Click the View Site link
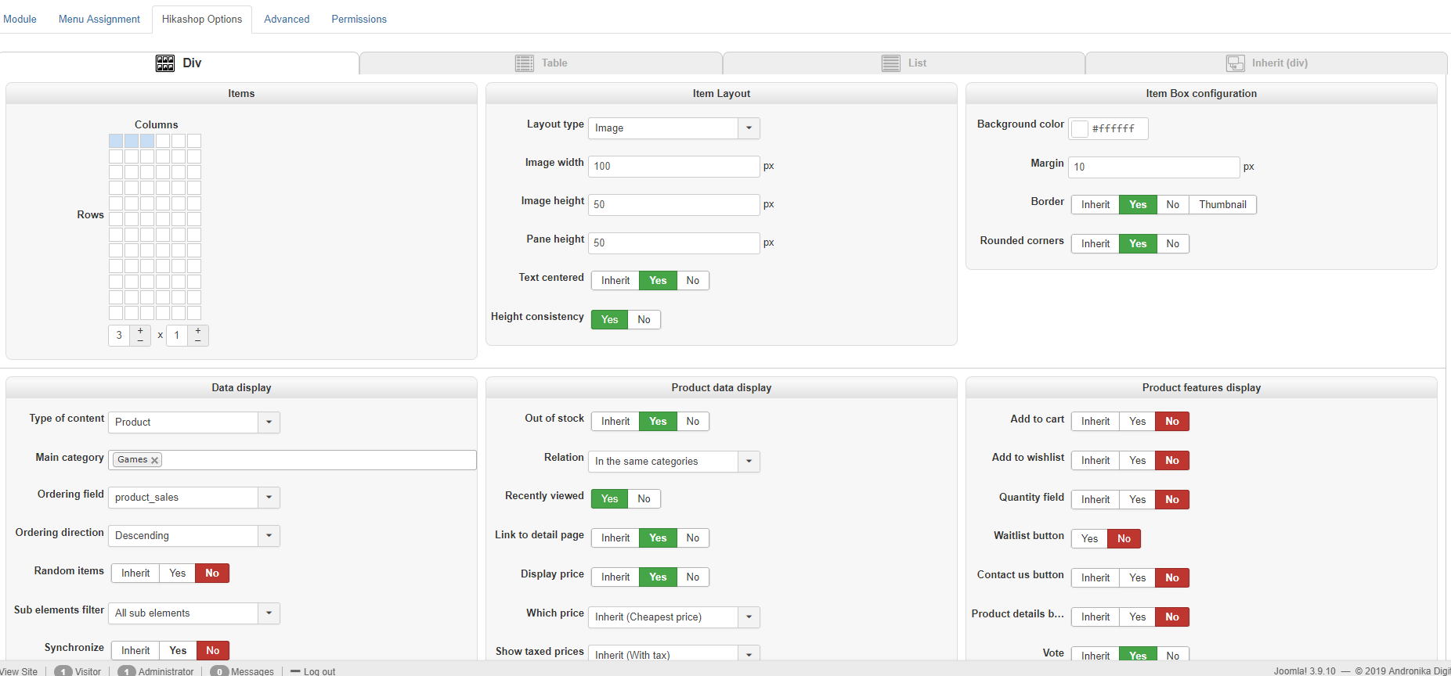 coord(19,671)
